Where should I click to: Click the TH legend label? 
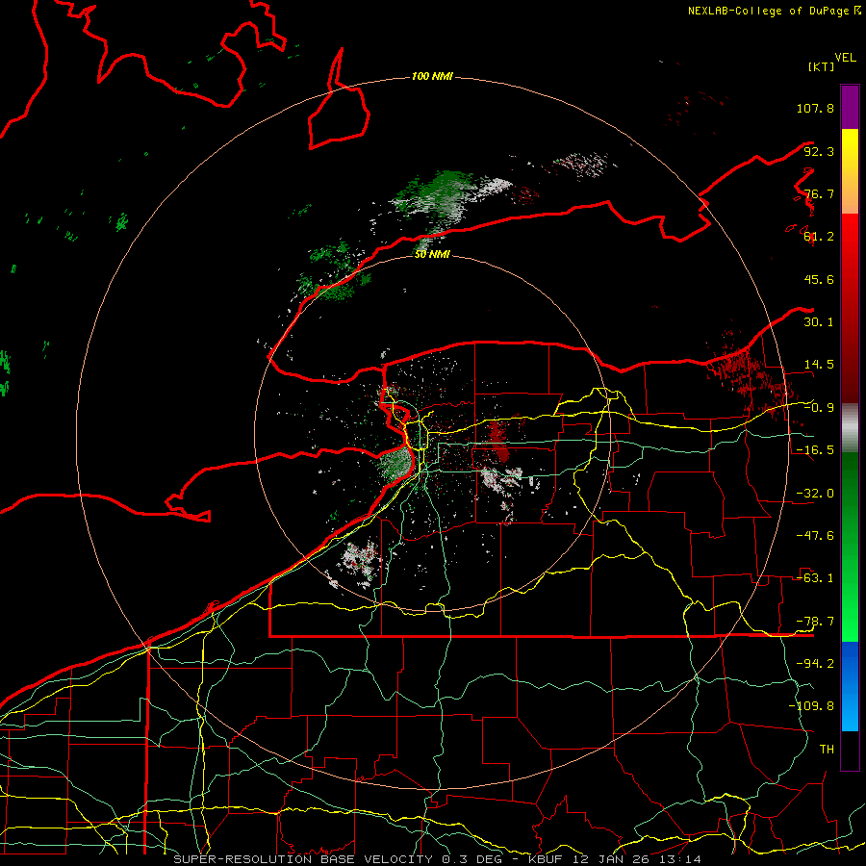[x=827, y=749]
